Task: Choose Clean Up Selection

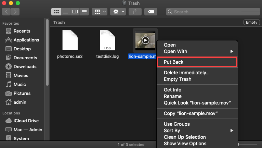Action: click(x=197, y=137)
